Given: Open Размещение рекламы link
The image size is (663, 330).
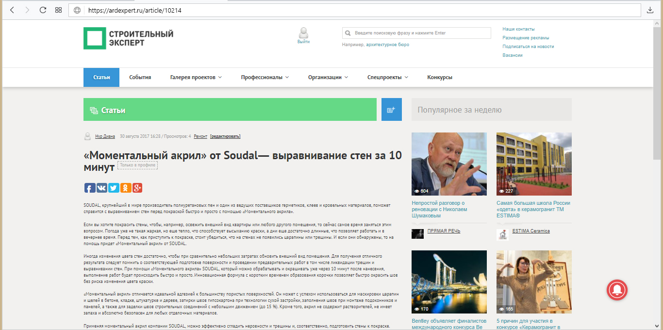Looking at the screenshot, I should click(x=526, y=38).
